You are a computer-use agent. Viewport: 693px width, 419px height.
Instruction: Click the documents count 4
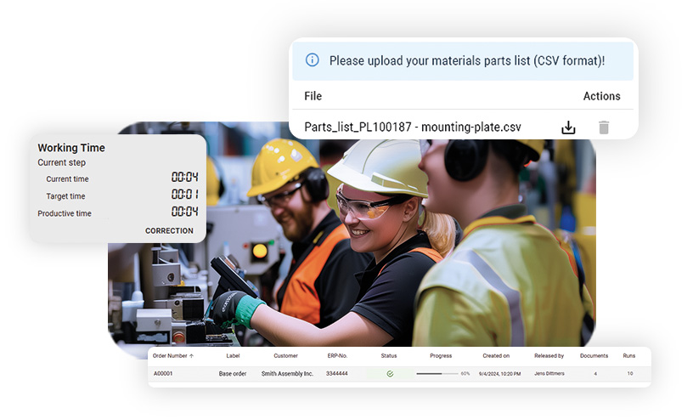tap(595, 374)
